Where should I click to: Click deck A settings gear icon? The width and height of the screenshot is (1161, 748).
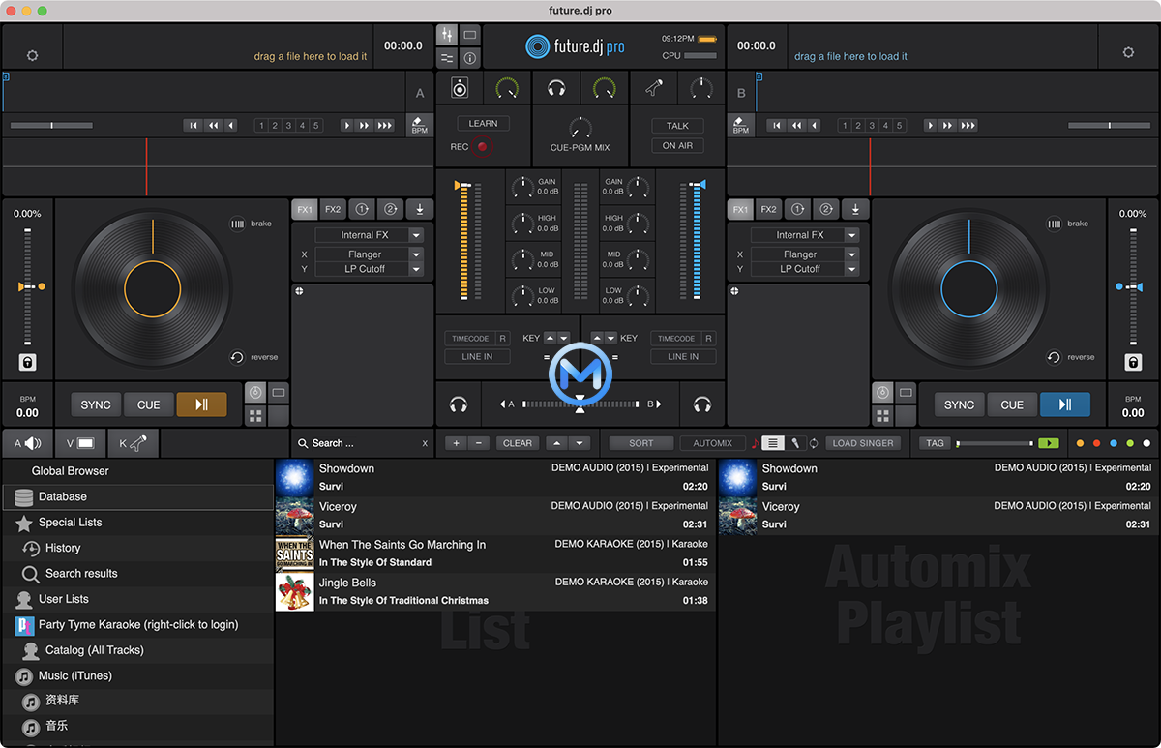32,55
